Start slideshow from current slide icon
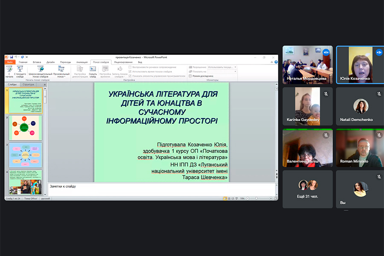This screenshot has height=256, width=384. [20, 69]
